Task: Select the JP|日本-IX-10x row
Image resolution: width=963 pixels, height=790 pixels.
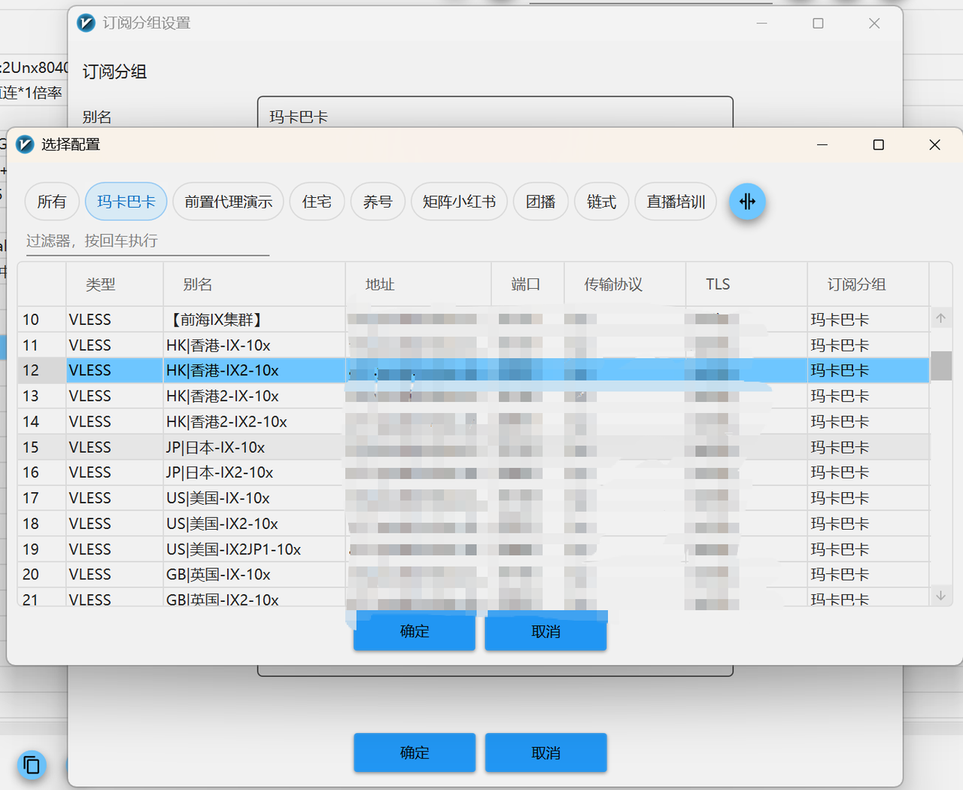Action: [215, 448]
